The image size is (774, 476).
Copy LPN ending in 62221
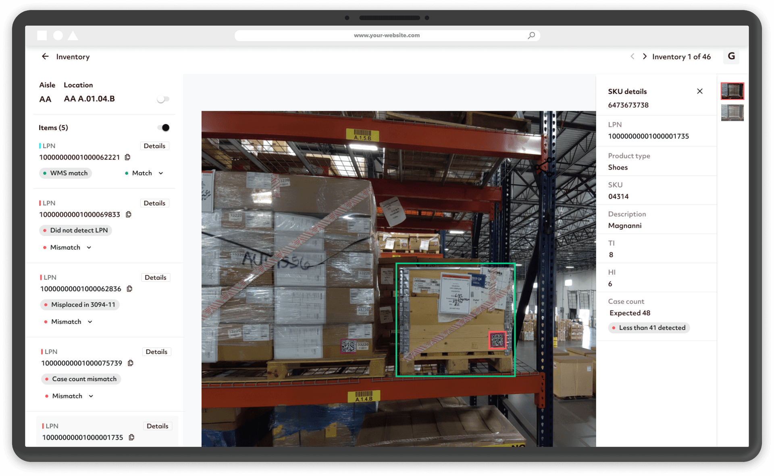pos(127,157)
